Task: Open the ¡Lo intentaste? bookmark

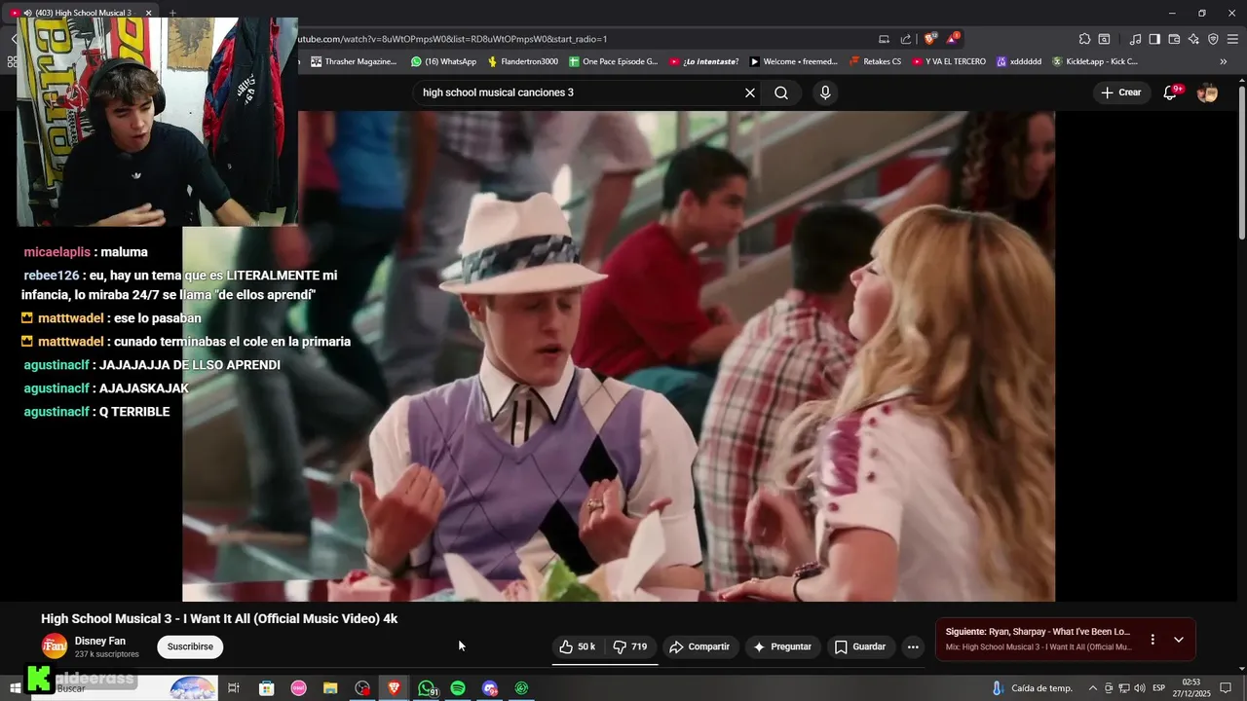Action: pos(704,61)
